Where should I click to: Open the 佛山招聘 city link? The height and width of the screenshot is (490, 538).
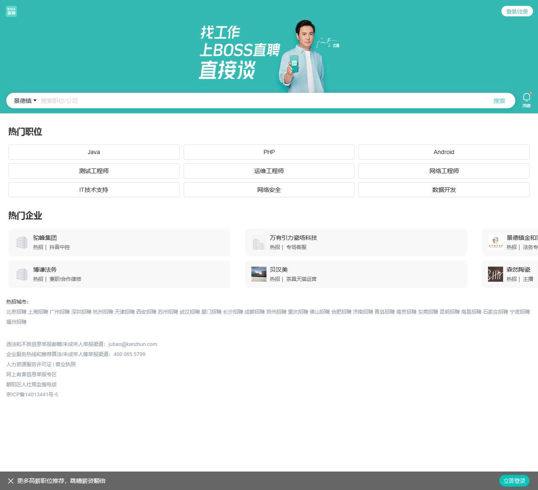(320, 312)
